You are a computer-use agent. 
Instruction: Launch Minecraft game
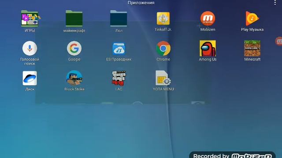pos(252,48)
